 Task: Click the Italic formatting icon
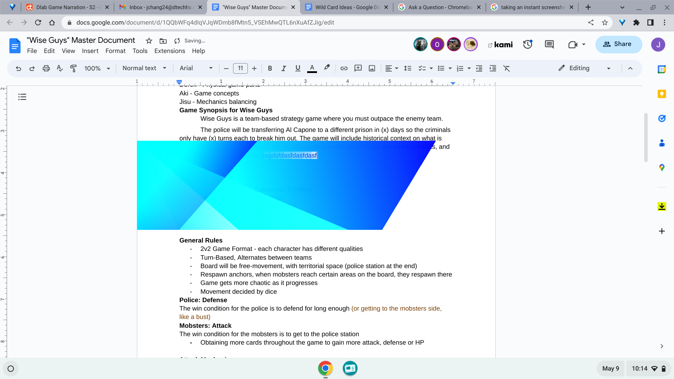(x=283, y=68)
